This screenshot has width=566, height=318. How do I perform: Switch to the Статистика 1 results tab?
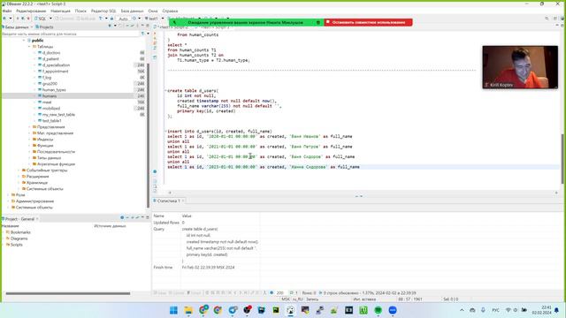point(168,201)
